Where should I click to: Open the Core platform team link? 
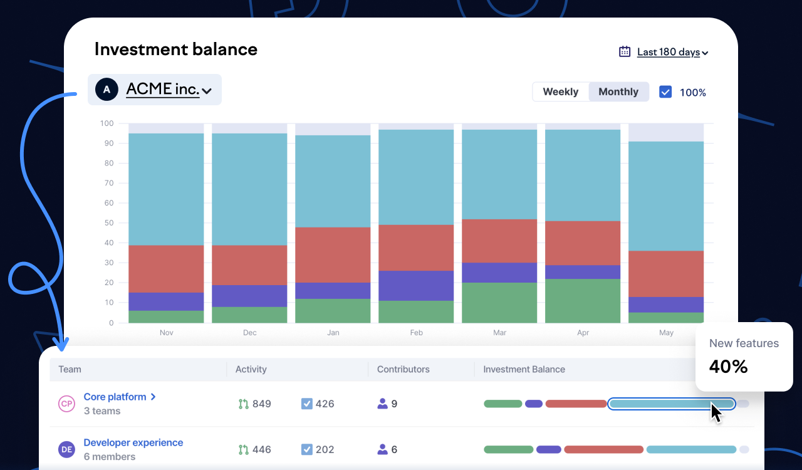click(115, 397)
